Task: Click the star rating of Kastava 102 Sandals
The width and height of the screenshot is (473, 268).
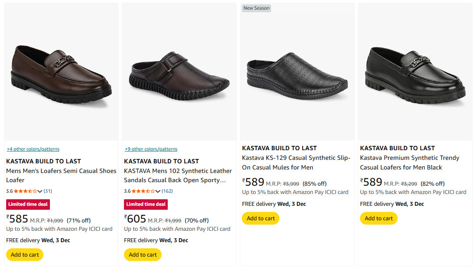Action: [x=143, y=191]
